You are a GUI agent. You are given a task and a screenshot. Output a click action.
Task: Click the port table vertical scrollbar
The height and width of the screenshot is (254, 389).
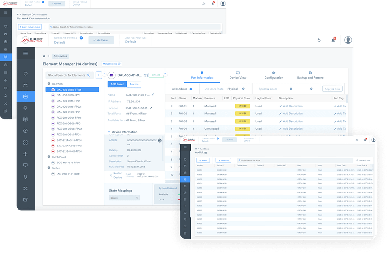click(x=347, y=98)
